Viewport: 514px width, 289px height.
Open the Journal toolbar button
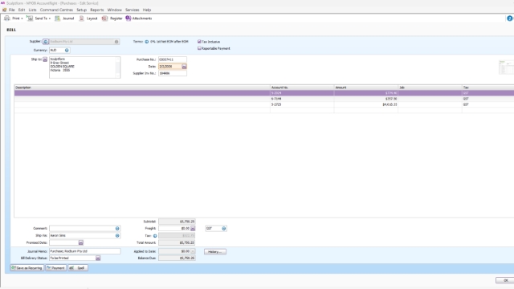(x=64, y=18)
